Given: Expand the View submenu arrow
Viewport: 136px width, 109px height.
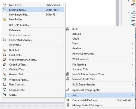Looking at the screenshot, I should [132, 43].
